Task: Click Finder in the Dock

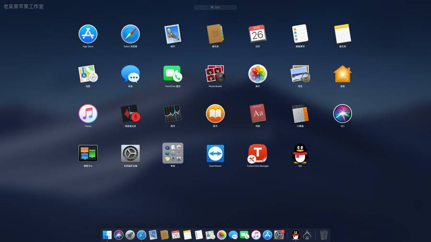Action: tap(107, 235)
